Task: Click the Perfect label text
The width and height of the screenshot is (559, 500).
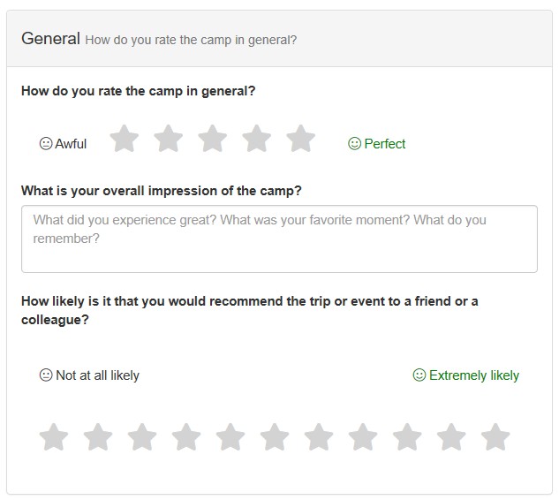Action: click(385, 144)
